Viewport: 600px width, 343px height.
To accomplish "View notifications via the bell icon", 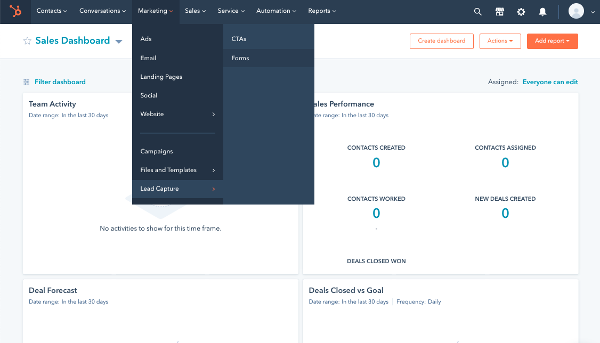I will coord(542,11).
